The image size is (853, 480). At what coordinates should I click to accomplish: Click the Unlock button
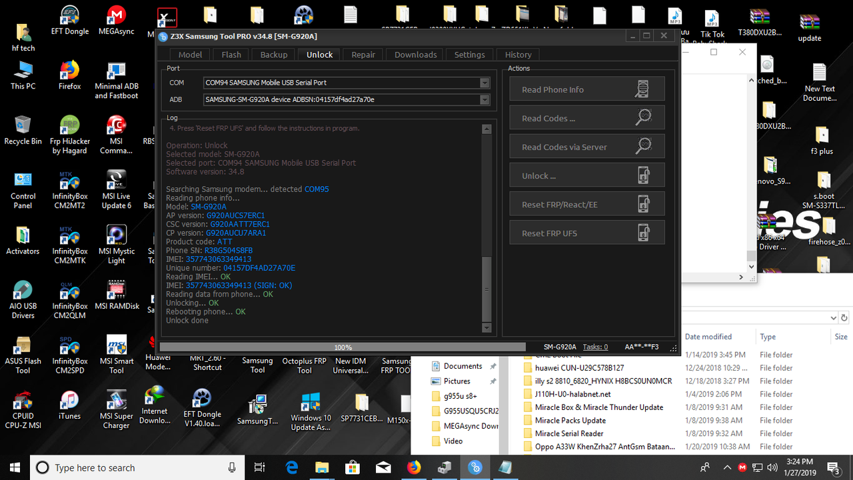pyautogui.click(x=587, y=175)
